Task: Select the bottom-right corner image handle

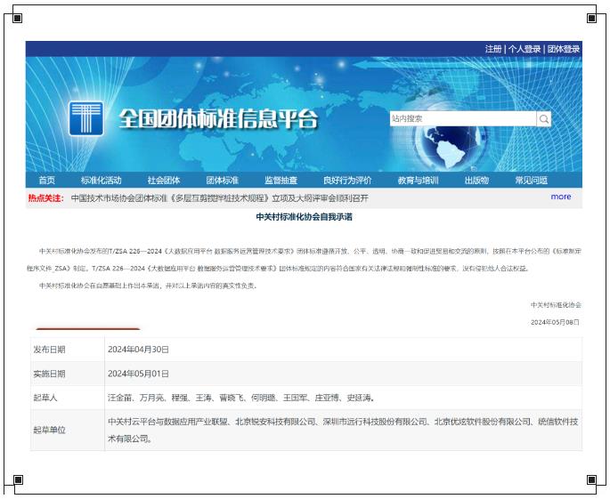Action: (592, 480)
